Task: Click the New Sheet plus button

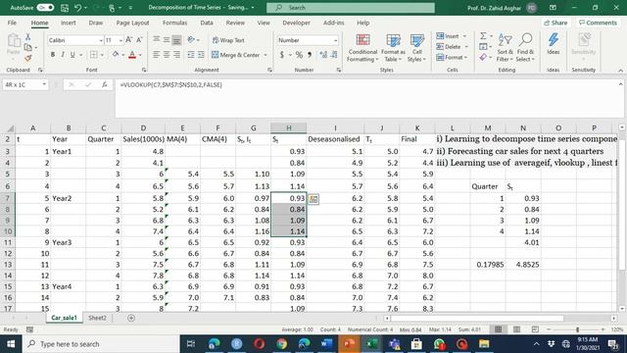Action: (130, 318)
